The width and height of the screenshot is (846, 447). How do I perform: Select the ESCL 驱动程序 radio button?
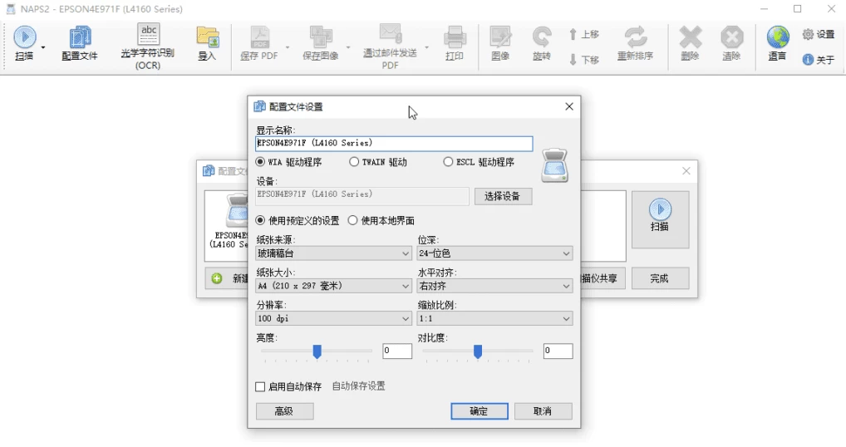pyautogui.click(x=449, y=162)
